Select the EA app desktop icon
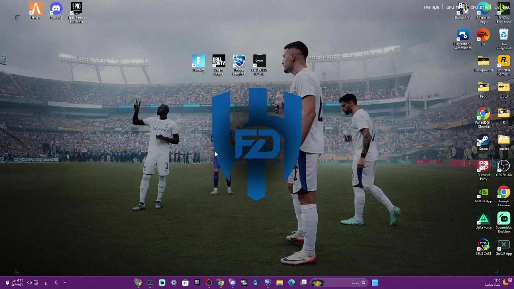 coord(483,37)
